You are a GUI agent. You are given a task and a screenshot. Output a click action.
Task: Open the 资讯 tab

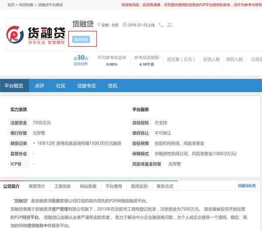pos(113,86)
